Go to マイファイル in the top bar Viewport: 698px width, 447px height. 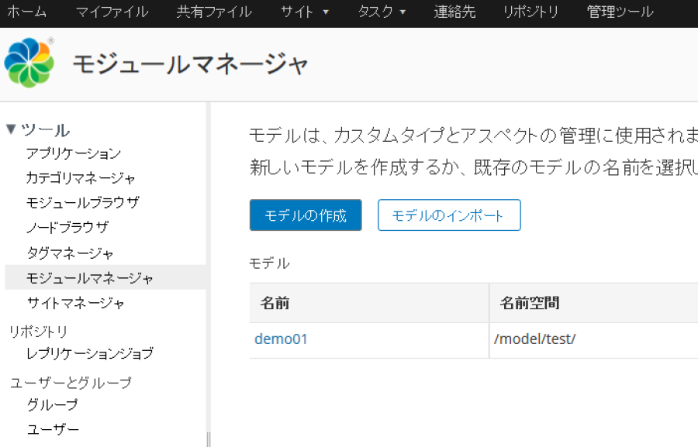click(112, 12)
